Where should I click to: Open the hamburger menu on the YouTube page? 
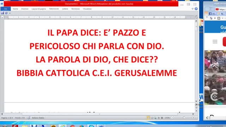[215, 42]
